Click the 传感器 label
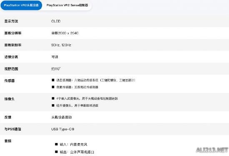Screen dimensions: 229x156 point(10,81)
